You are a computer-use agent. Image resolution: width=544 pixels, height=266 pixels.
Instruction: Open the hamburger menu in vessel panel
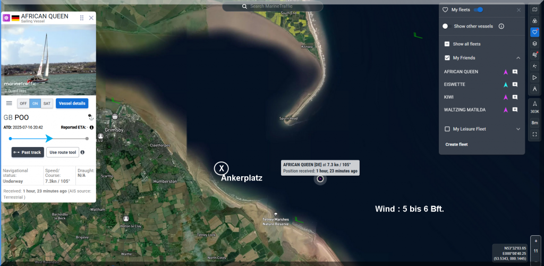[9, 103]
